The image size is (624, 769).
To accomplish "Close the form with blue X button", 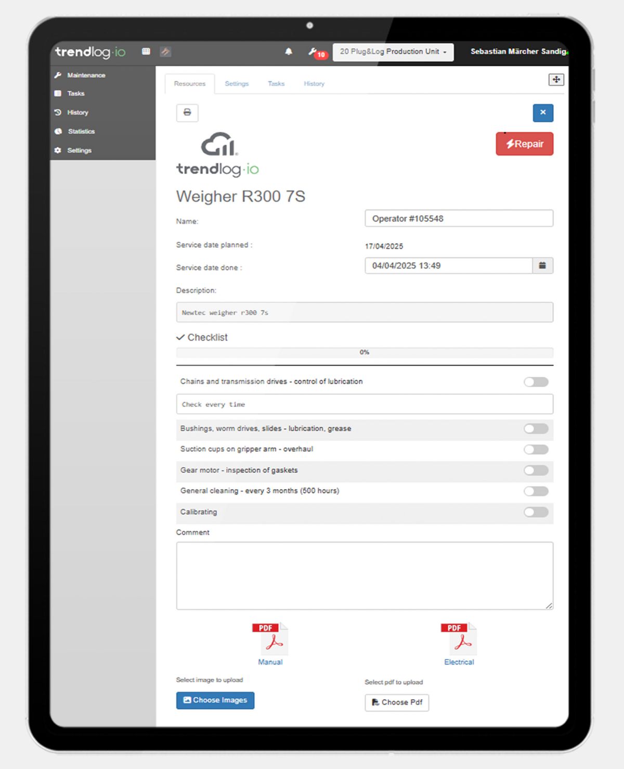I will 543,113.
